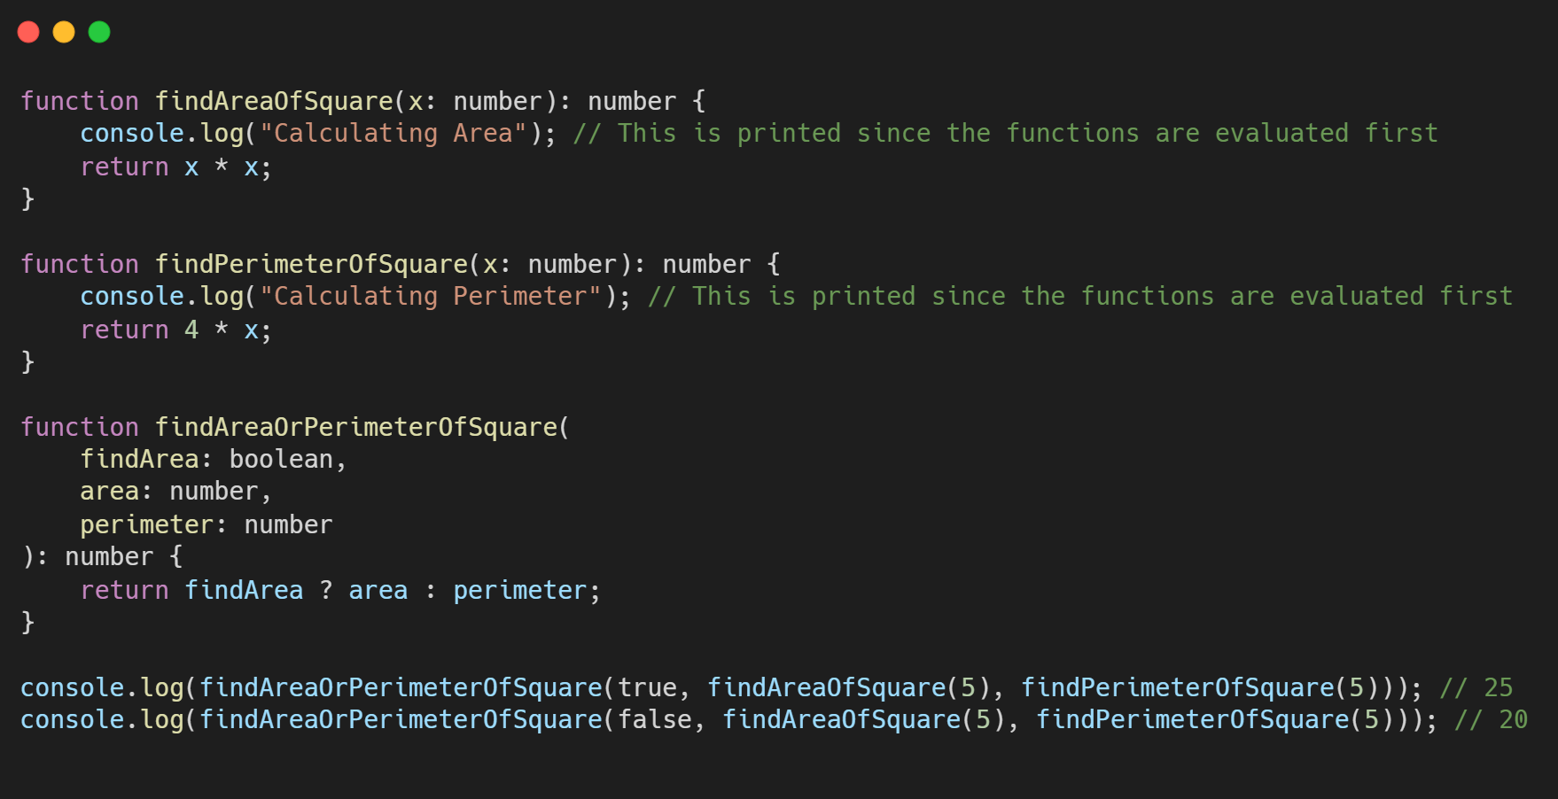1558x799 pixels.
Task: Click the comment after the Calculating Area log
Action: click(x=1005, y=134)
